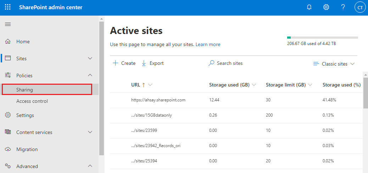
Task: Click the Create button
Action: pyautogui.click(x=124, y=63)
